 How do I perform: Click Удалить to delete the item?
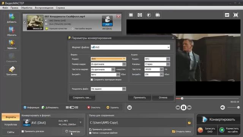click(113, 107)
